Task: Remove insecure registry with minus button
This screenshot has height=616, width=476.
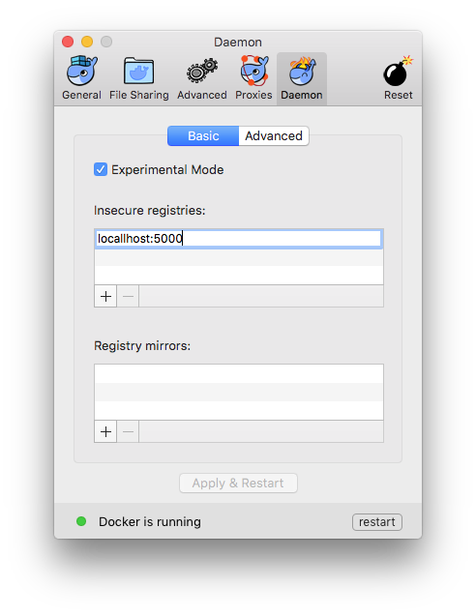Action: click(128, 296)
